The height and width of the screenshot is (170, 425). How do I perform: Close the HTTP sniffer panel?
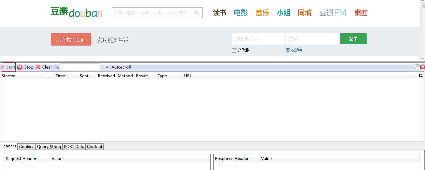tap(423, 67)
